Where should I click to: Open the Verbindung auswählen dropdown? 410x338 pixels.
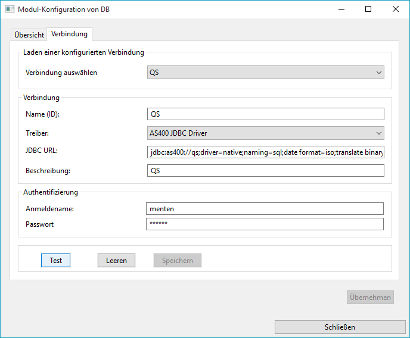pyautogui.click(x=265, y=73)
